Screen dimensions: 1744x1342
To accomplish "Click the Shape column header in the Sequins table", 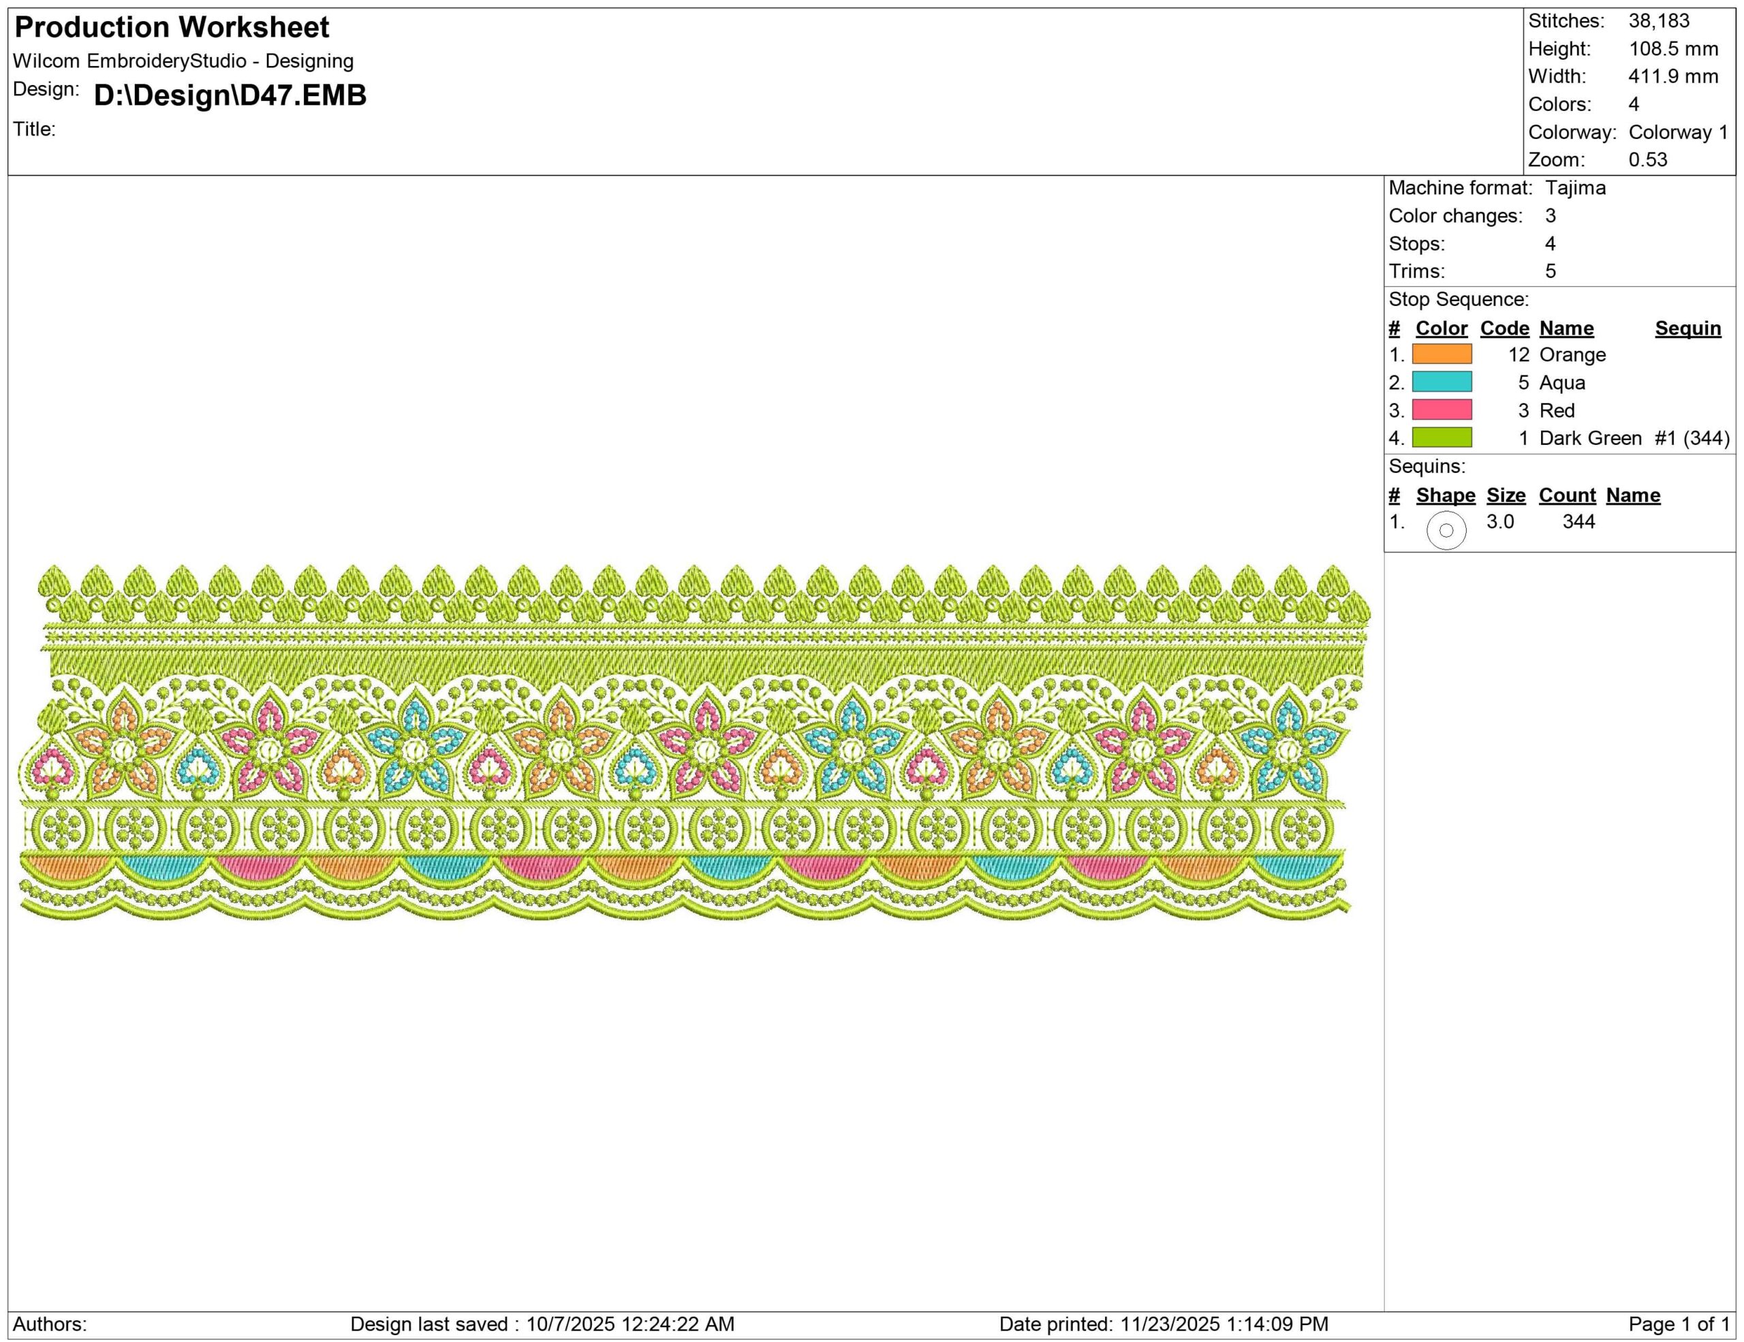I will (x=1446, y=495).
